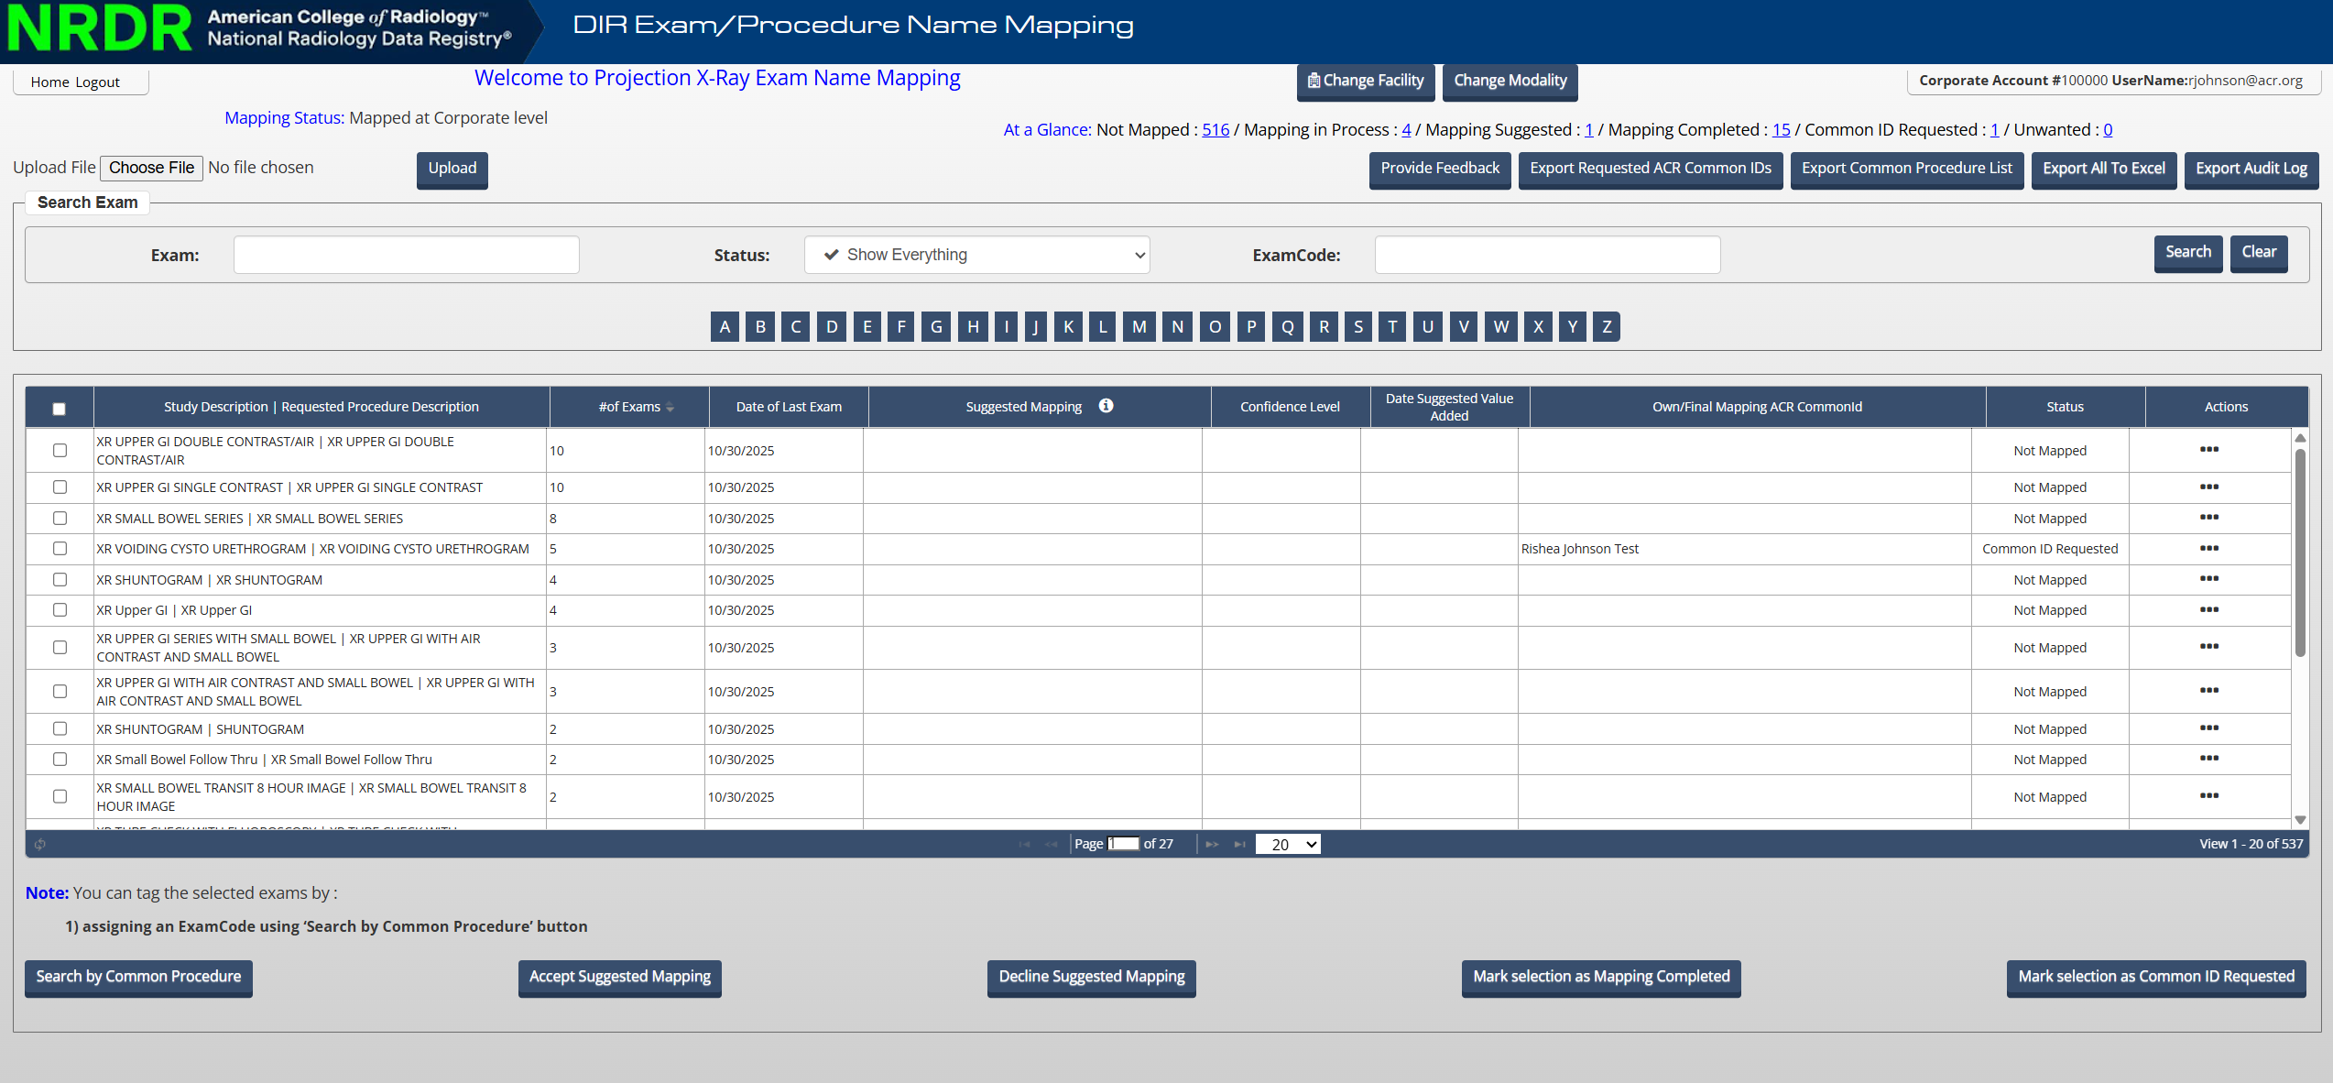Click the table vertical scrollbar thumb
The width and height of the screenshot is (2333, 1083).
(x=2299, y=550)
